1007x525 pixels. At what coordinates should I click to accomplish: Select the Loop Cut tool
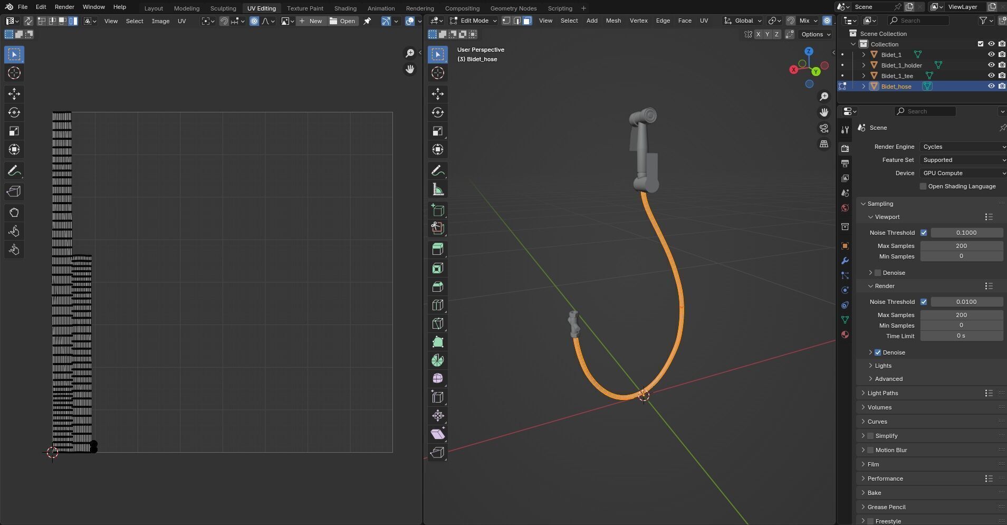pyautogui.click(x=438, y=305)
